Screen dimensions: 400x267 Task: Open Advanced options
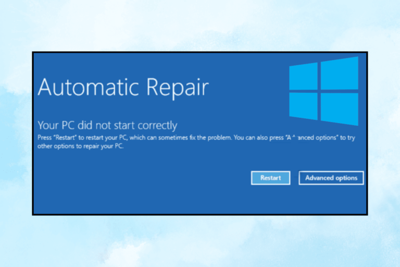coord(331,178)
